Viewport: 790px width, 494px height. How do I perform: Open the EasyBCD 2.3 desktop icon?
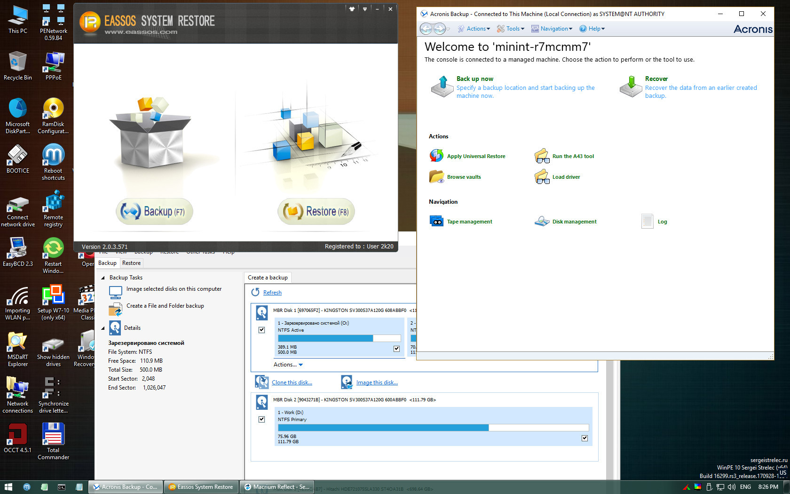(x=18, y=252)
